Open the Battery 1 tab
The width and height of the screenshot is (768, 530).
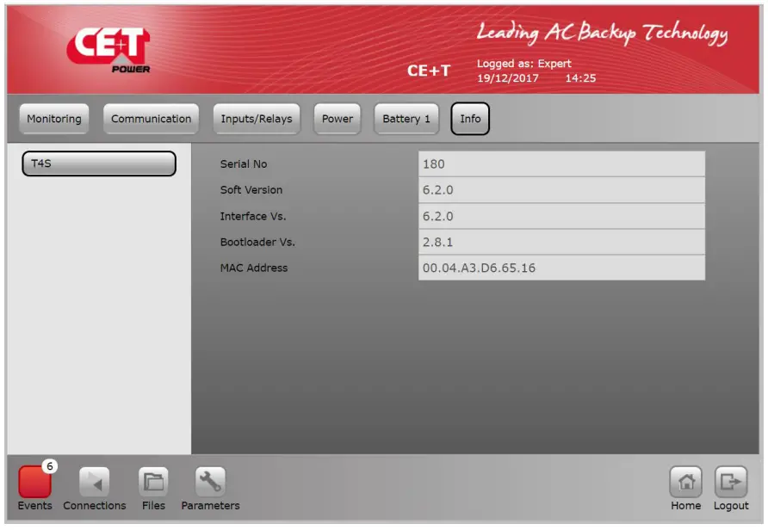pos(406,119)
